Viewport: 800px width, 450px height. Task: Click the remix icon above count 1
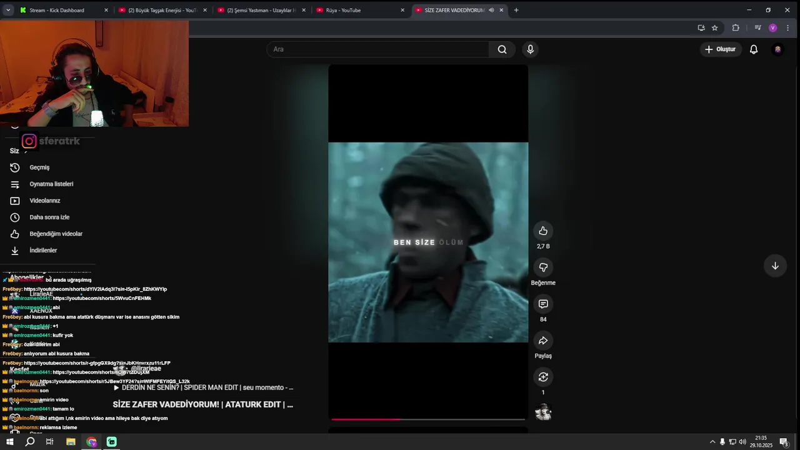543,377
